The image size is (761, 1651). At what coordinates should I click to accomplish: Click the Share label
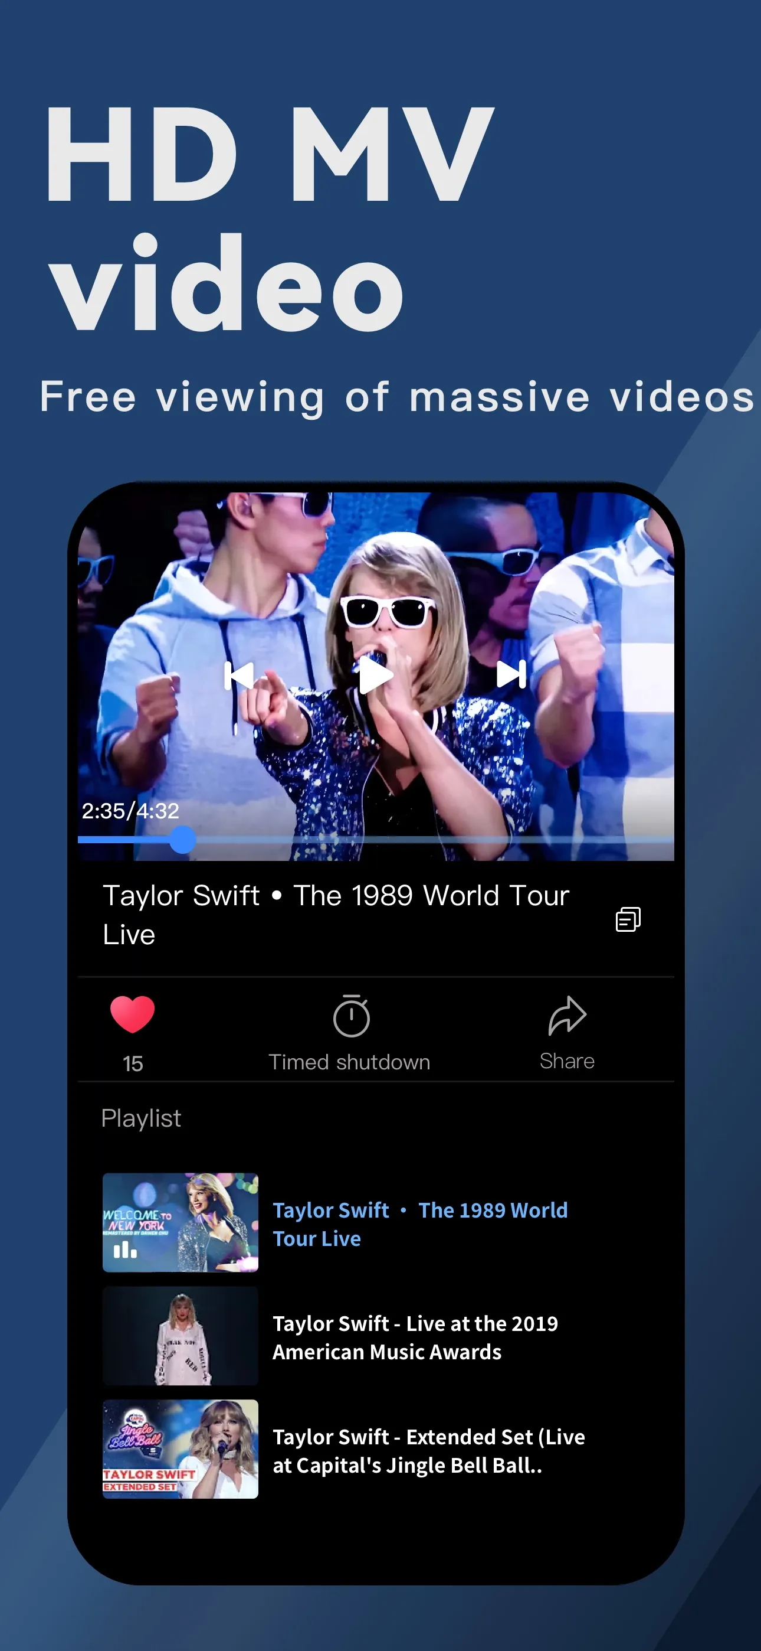pyautogui.click(x=567, y=1061)
